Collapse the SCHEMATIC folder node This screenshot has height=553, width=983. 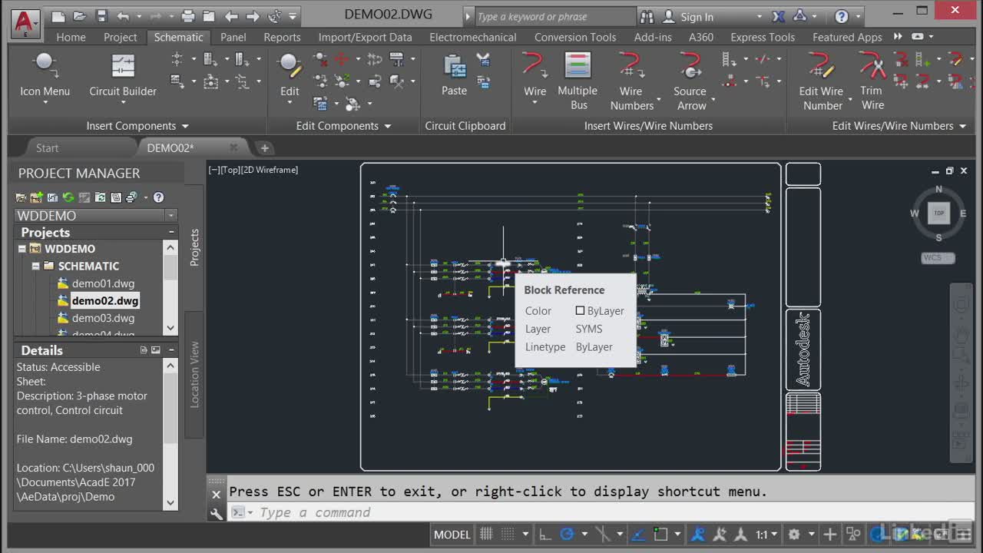click(35, 266)
